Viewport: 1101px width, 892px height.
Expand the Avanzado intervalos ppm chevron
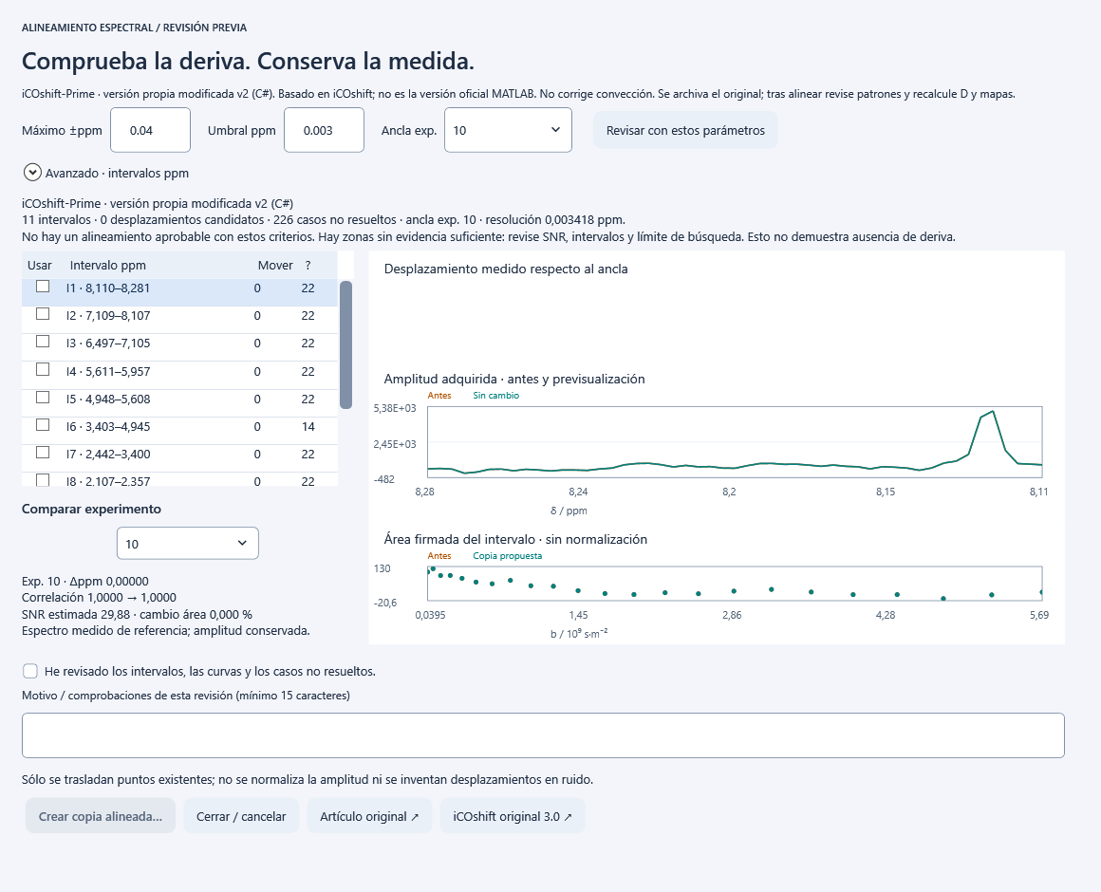coord(32,172)
